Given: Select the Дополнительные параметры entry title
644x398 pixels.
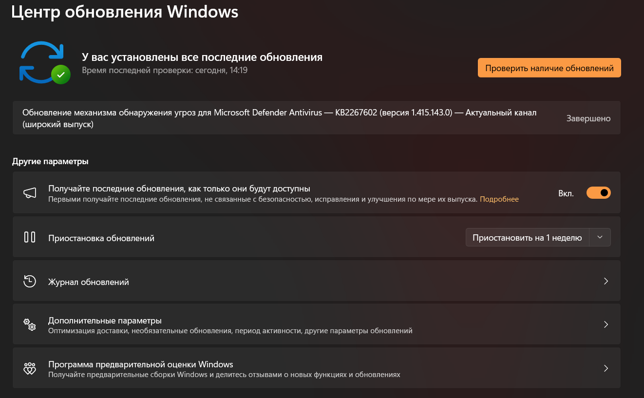Looking at the screenshot, I should [105, 321].
